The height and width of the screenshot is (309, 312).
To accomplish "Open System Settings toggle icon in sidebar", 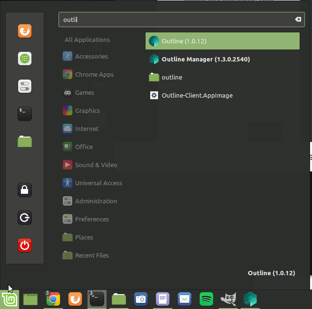I will click(x=25, y=86).
